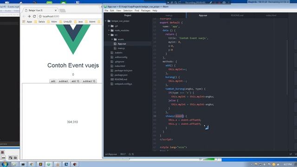
Task: Click the main.js file icon in tree
Action: point(115,48)
